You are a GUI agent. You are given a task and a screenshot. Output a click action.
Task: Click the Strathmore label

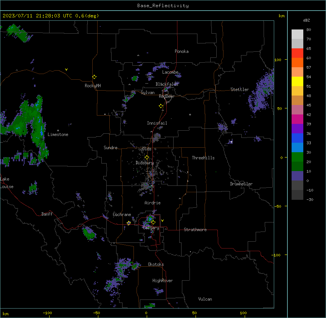click(x=195, y=230)
